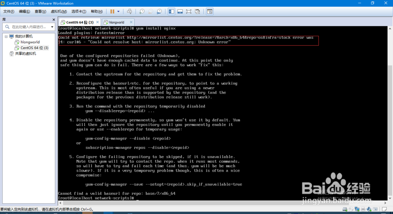Open the 选项卡(T) menu
The width and height of the screenshot is (393, 214).
pyautogui.click(x=79, y=11)
